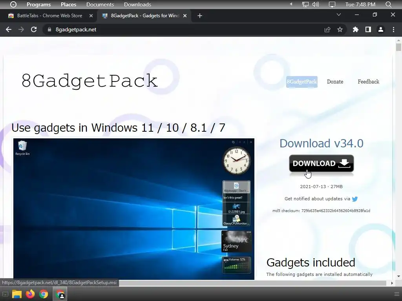The image size is (402, 301).
Task: Toggle the browser side panel
Action: (368, 29)
